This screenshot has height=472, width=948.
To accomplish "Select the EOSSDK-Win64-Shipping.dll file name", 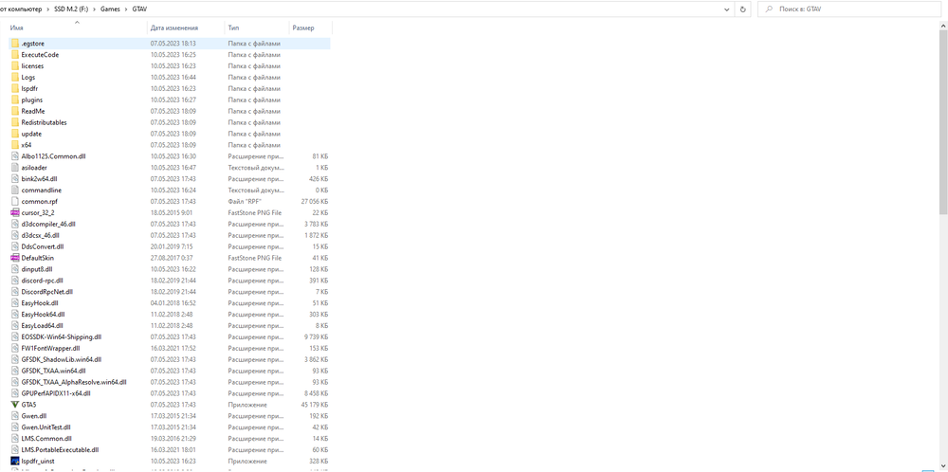I will (x=61, y=336).
